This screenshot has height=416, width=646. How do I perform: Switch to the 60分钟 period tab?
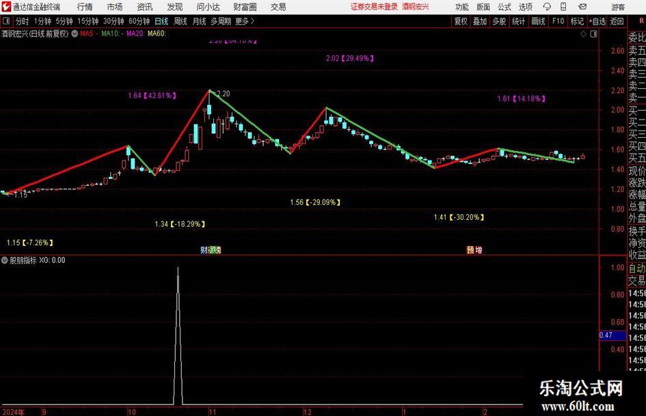coord(139,21)
